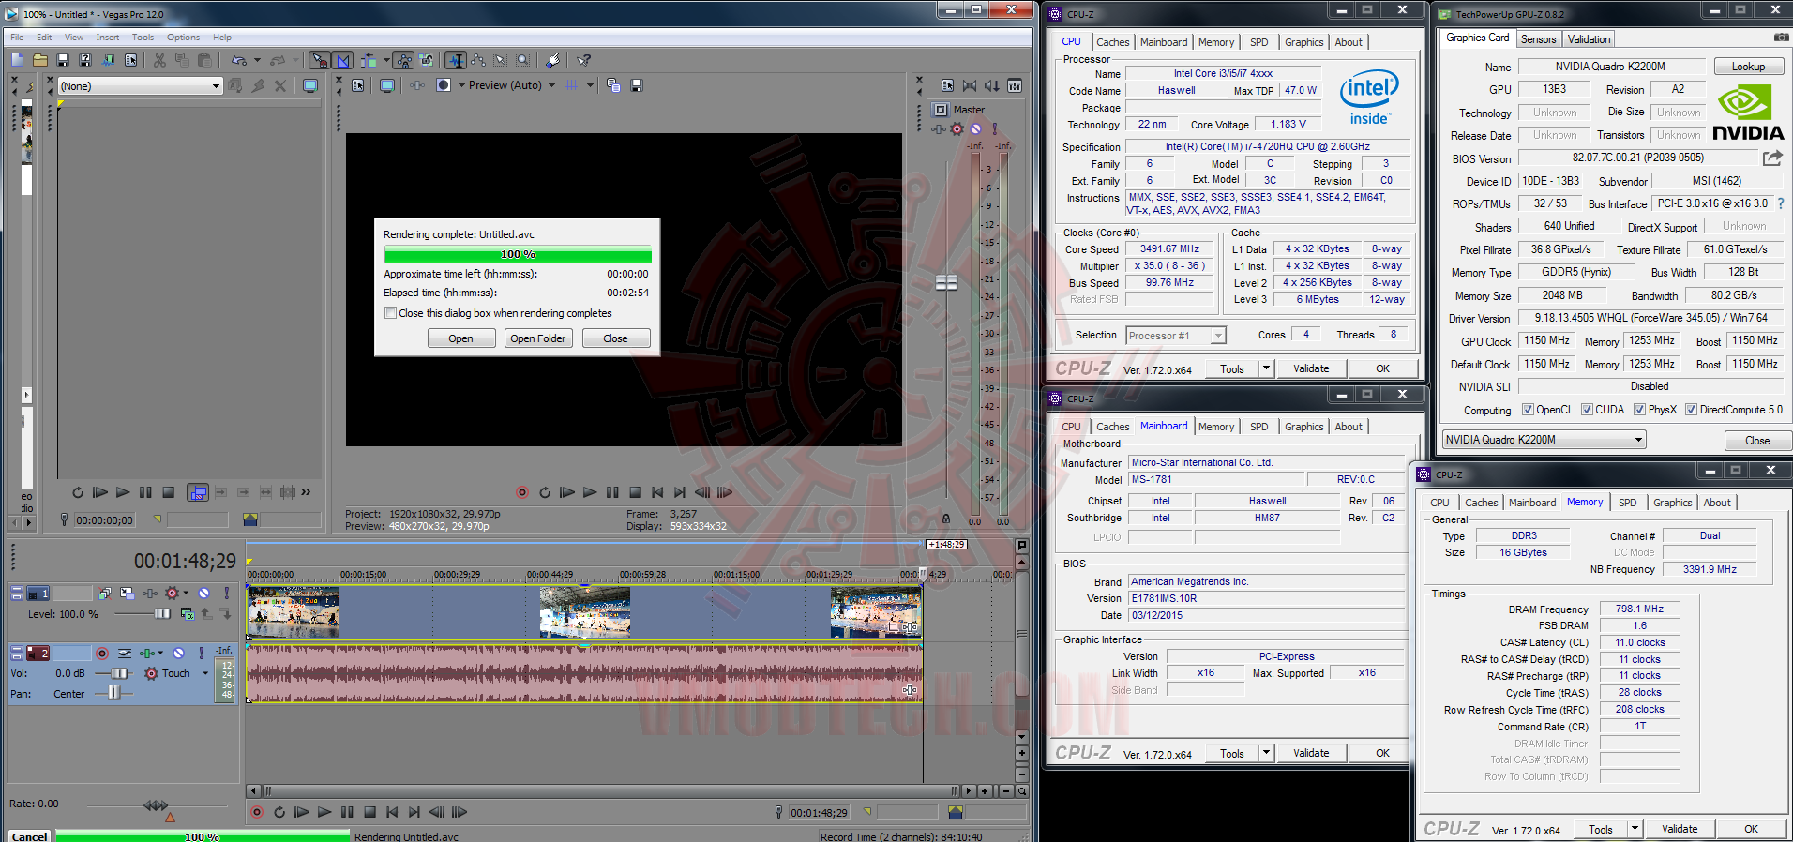Open the Overlays grid dropdown arrow in preview
Screen dimensions: 1793x842
[590, 85]
